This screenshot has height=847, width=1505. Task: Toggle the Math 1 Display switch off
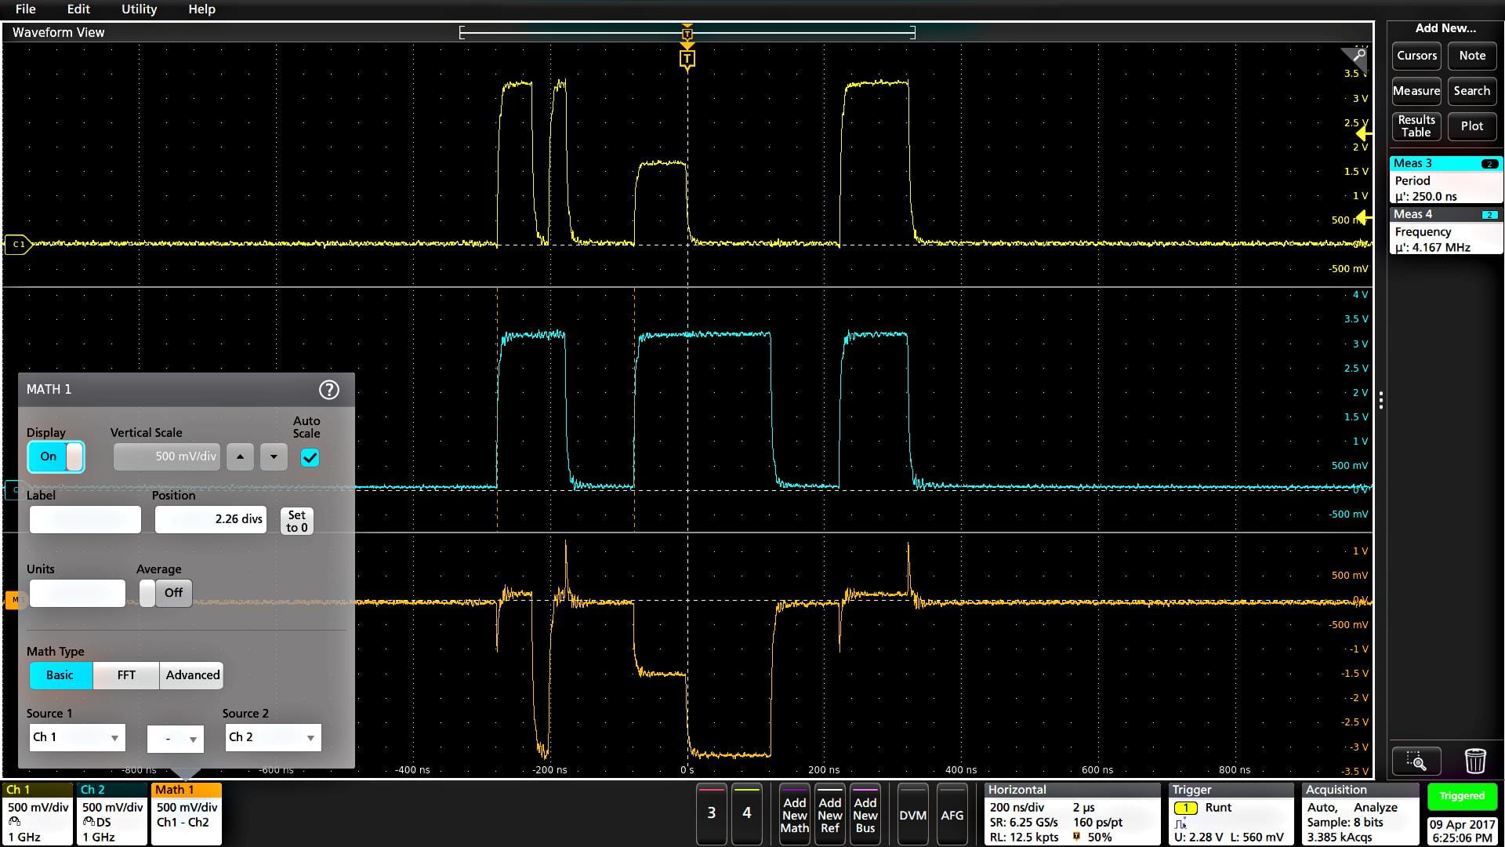tap(56, 456)
